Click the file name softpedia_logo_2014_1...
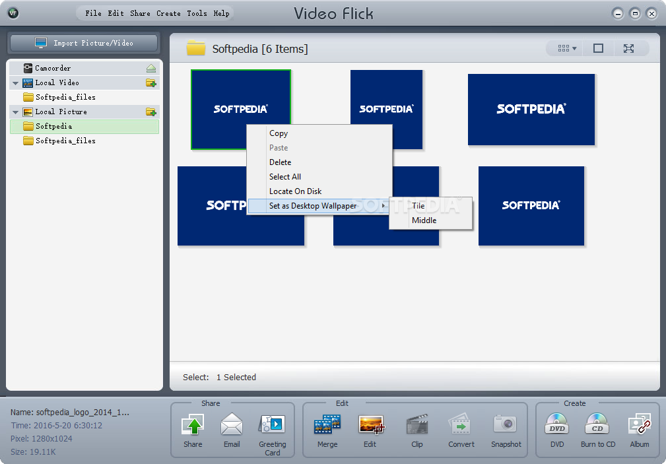Viewport: 666px width, 464px height. click(83, 412)
